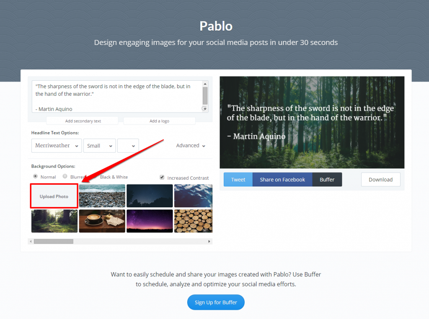429x319 pixels.
Task: Open the Small text size dropdown
Action: 100,145
